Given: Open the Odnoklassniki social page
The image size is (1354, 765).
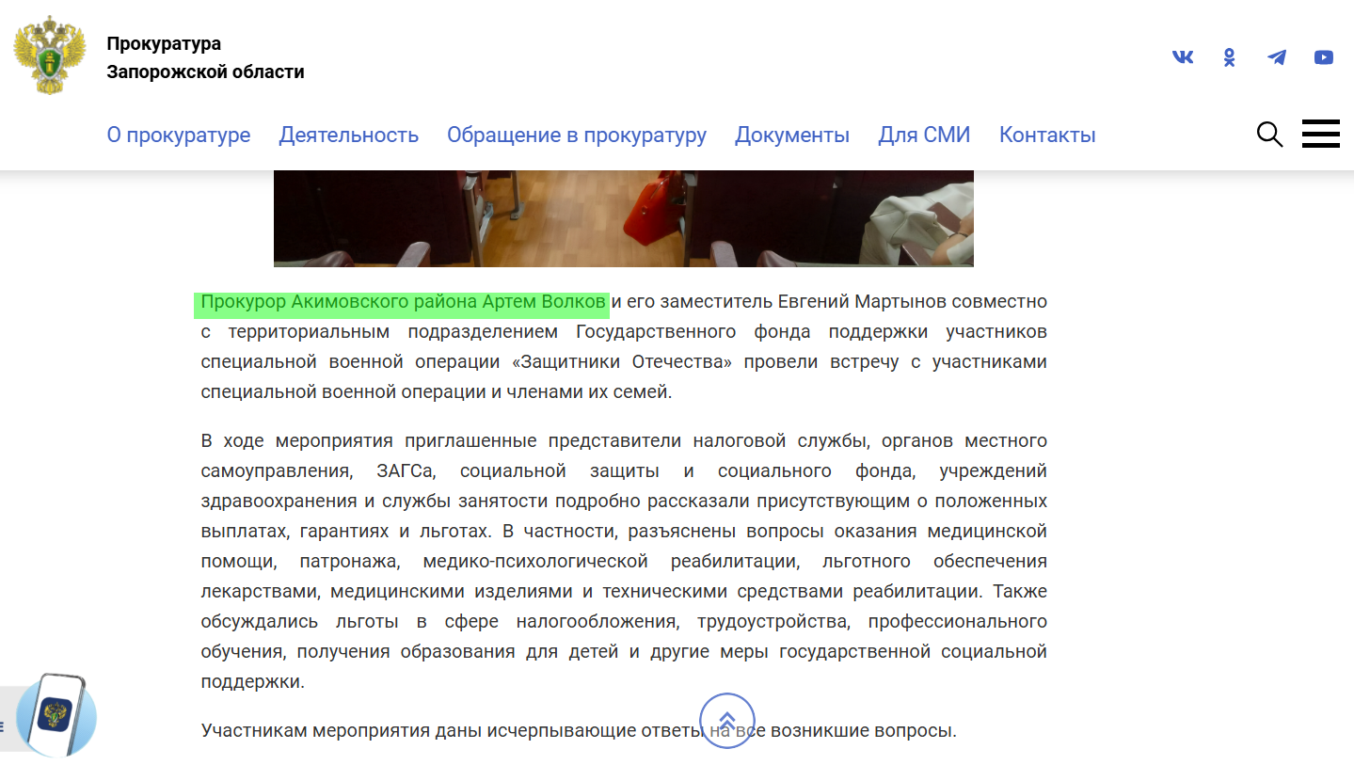Looking at the screenshot, I should (x=1229, y=56).
